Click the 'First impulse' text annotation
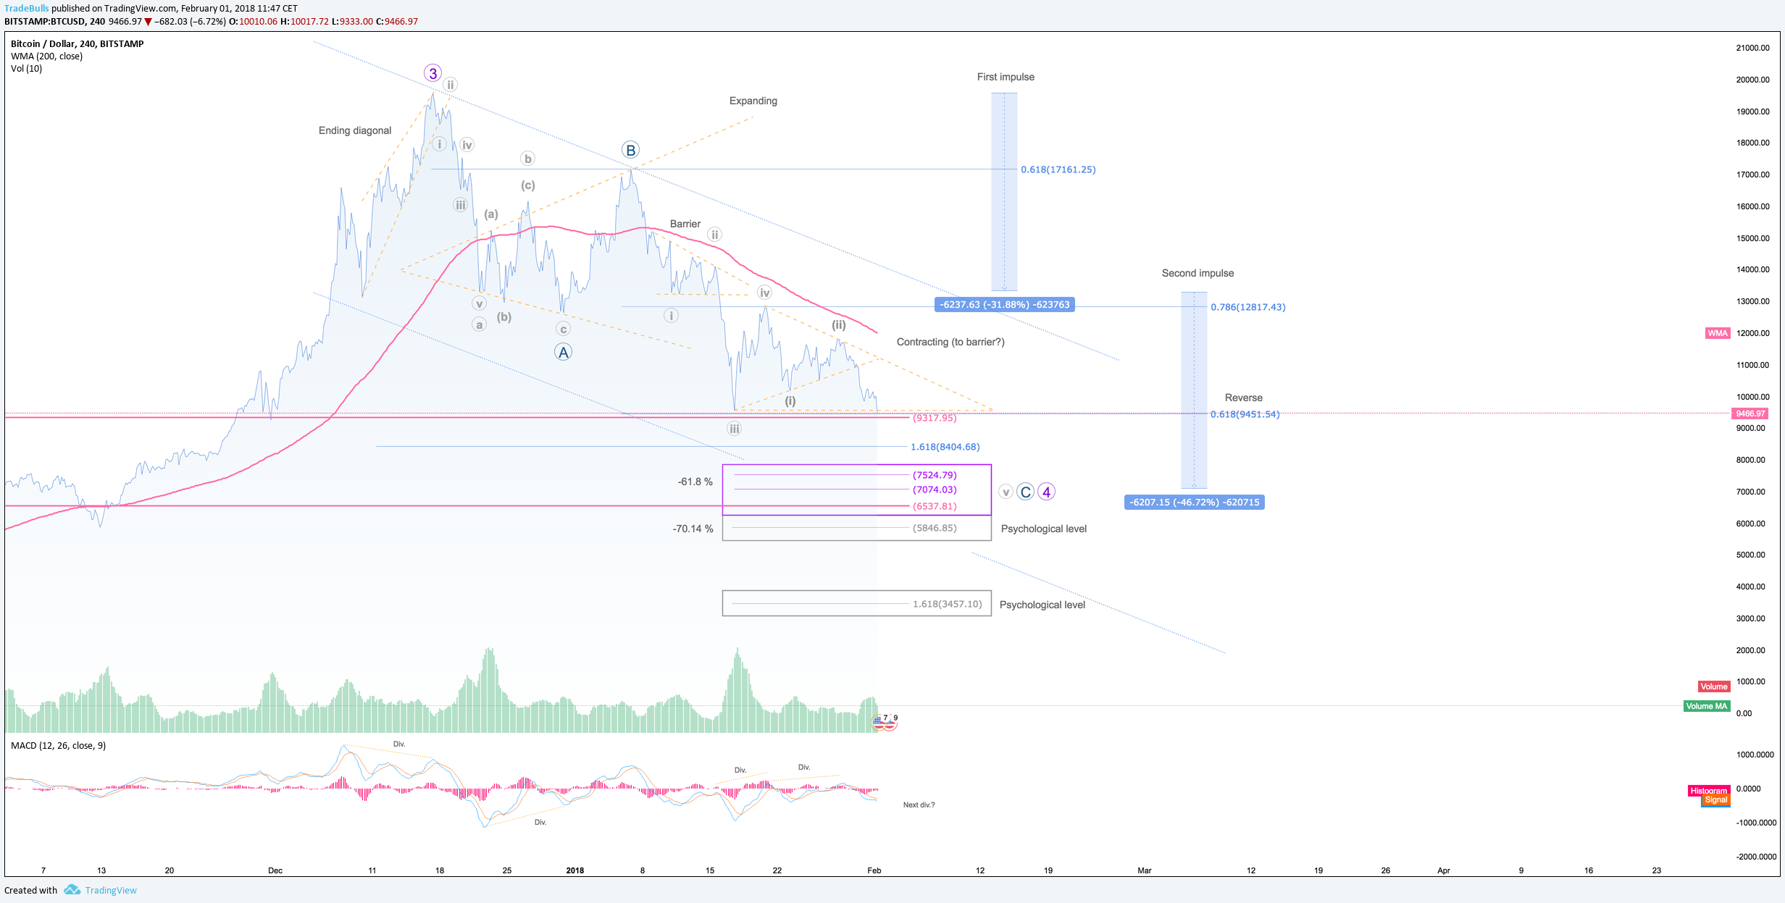The width and height of the screenshot is (1785, 903). [x=1006, y=77]
